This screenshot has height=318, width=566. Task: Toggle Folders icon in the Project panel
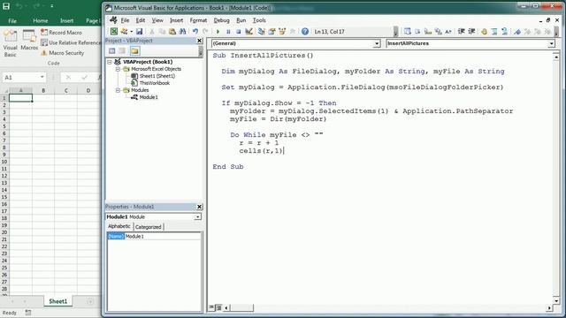tap(134, 51)
